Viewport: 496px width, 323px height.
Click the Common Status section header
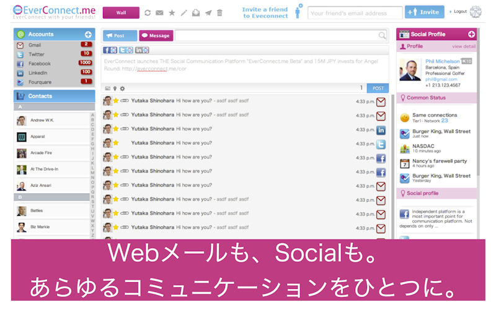click(x=436, y=98)
